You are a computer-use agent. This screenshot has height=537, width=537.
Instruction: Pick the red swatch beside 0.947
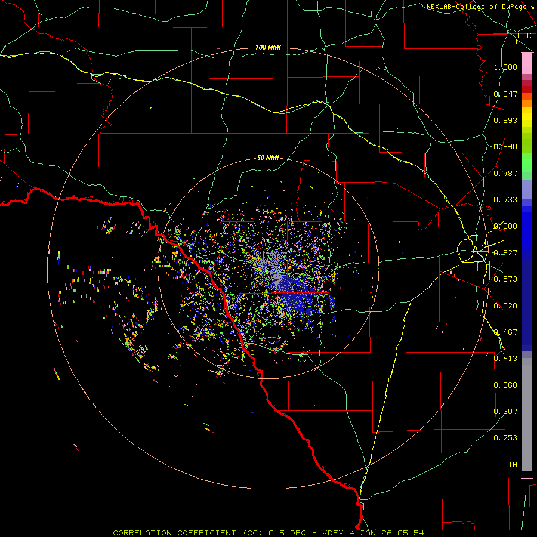tap(527, 89)
